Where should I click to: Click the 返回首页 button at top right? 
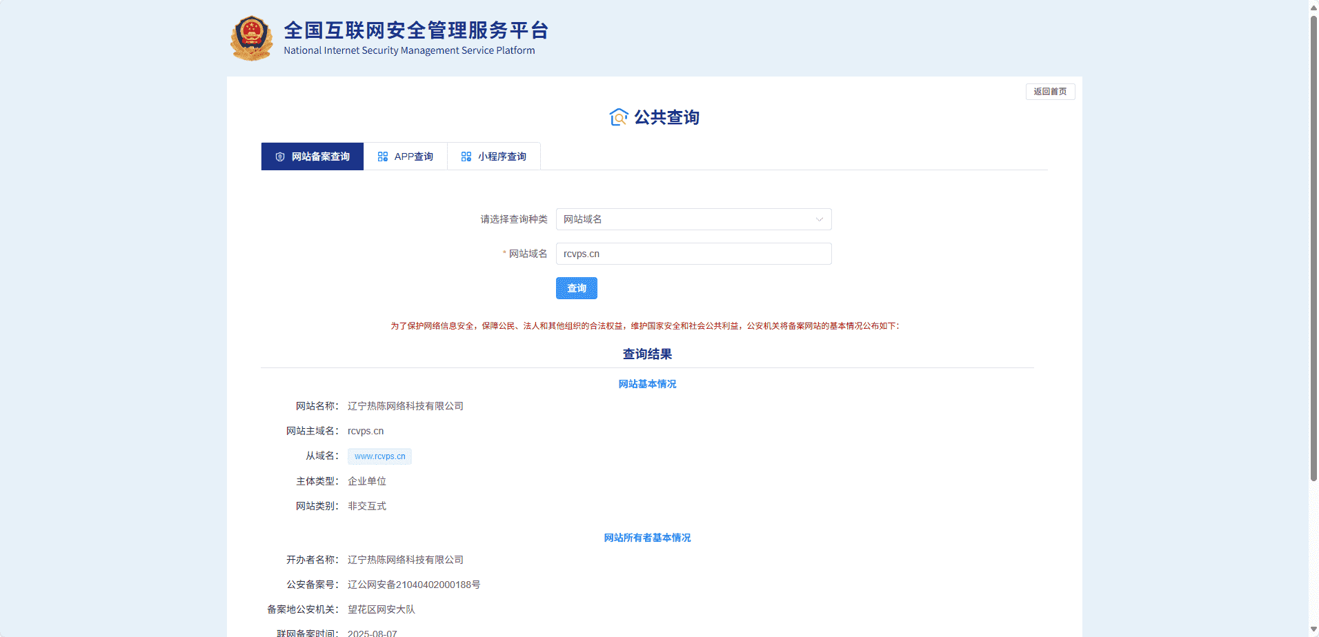coord(1050,91)
